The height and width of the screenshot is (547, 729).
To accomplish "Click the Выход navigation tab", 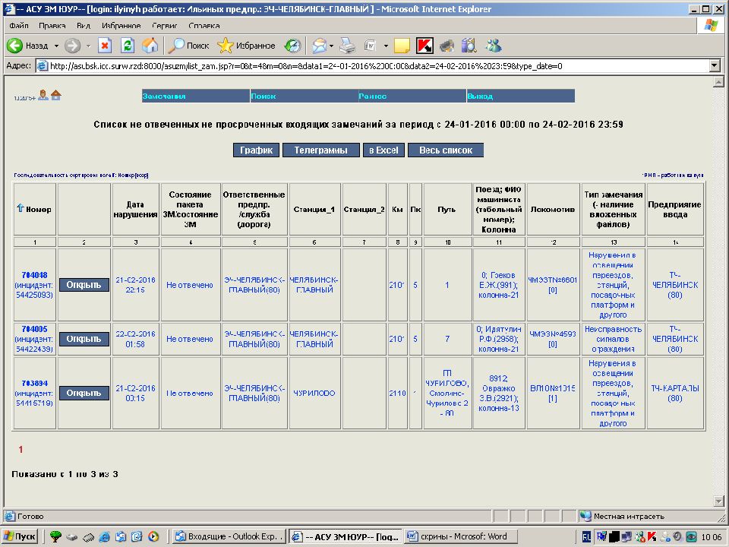I will pos(521,96).
